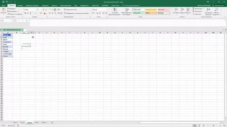Click the red font color A
This screenshot has width=227, height=127.
(45, 13)
